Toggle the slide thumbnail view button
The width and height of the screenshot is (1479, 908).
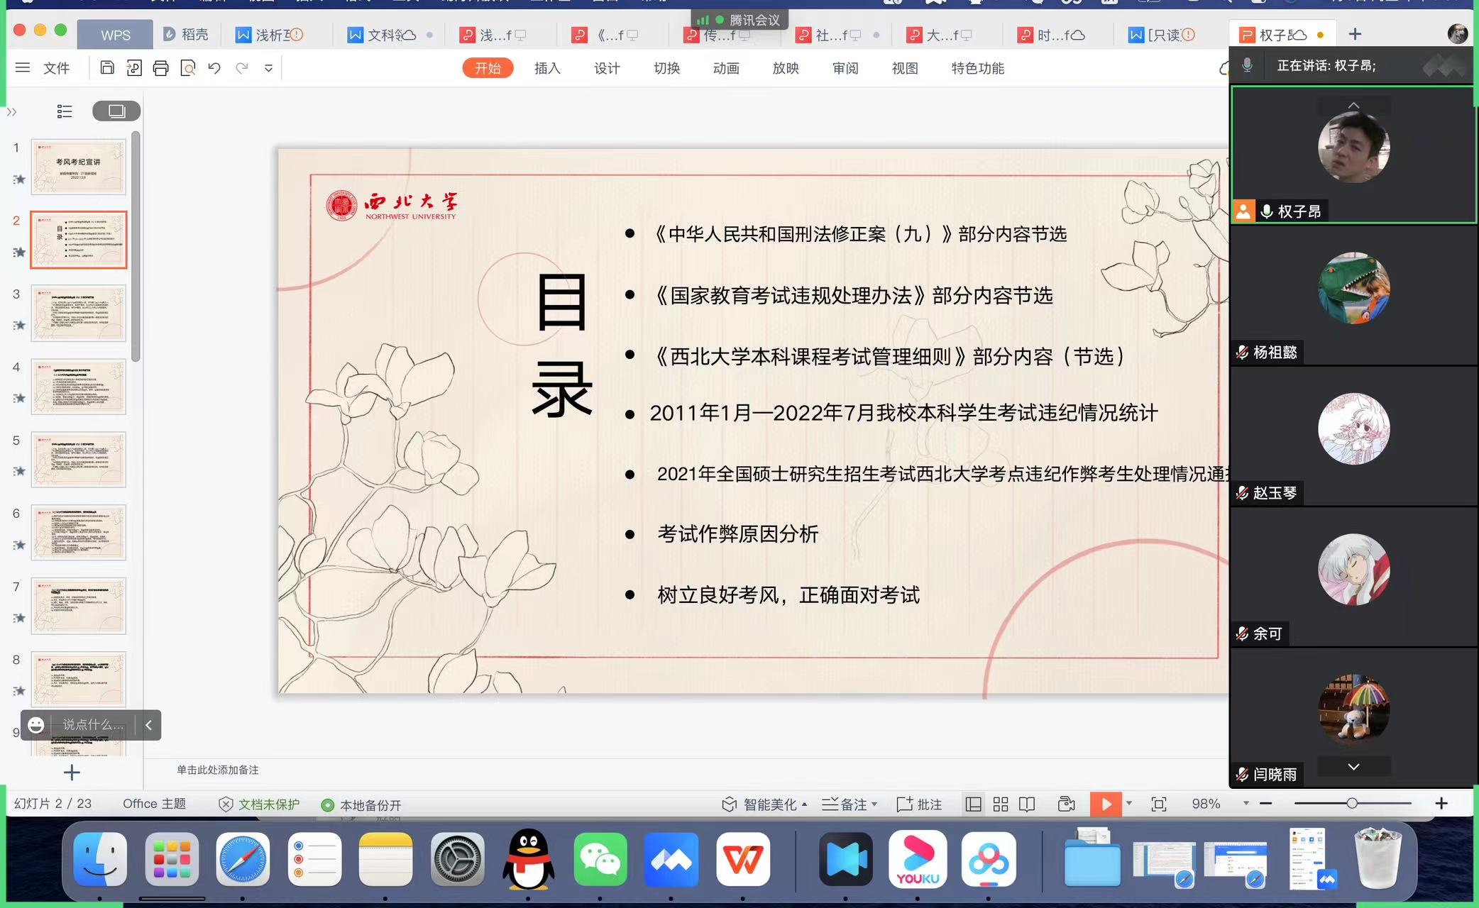(x=116, y=111)
